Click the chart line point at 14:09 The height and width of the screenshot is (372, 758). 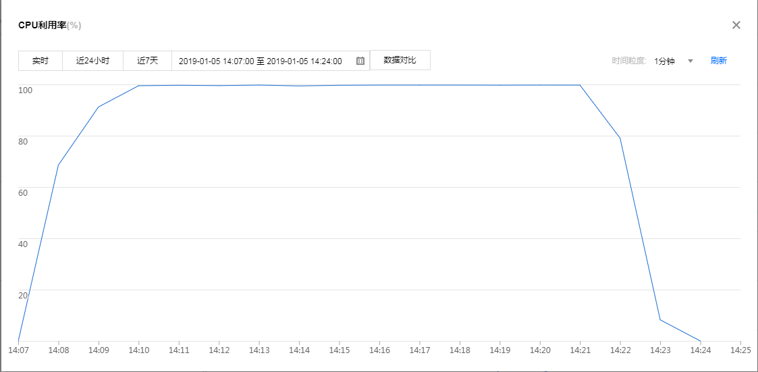click(99, 107)
